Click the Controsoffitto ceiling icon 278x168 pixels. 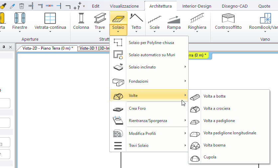click(228, 18)
